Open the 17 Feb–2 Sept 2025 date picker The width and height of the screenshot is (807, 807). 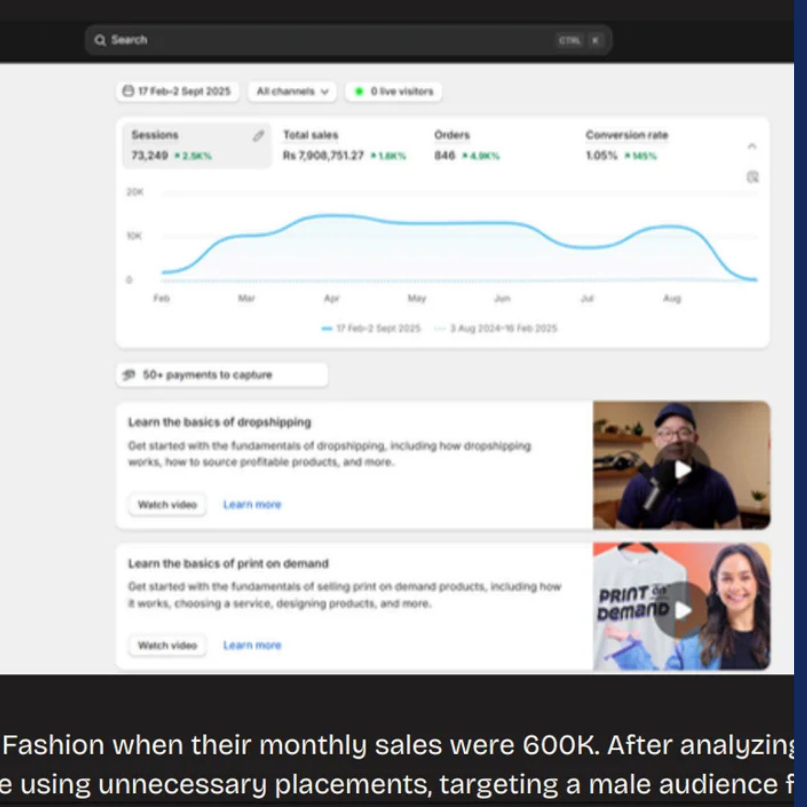tap(177, 91)
